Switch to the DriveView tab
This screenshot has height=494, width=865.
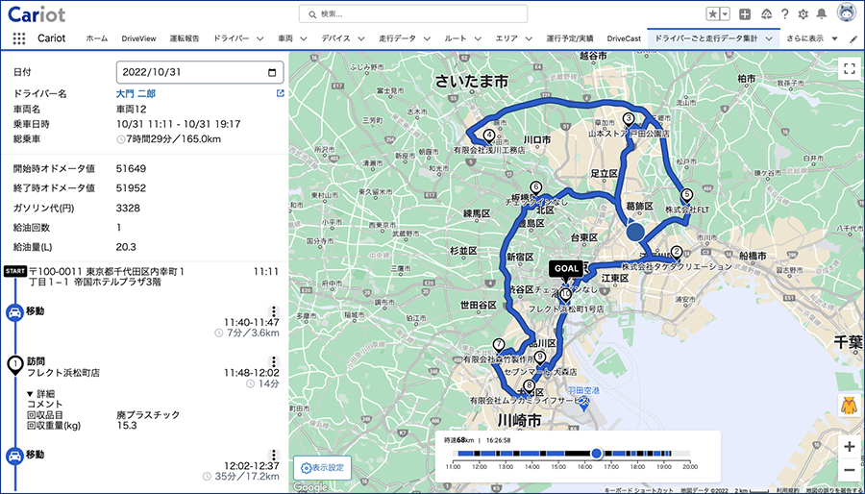138,38
